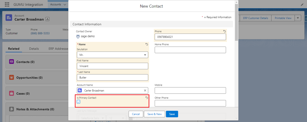Click the undo arrow in Name section

pyautogui.click(x=147, y=44)
